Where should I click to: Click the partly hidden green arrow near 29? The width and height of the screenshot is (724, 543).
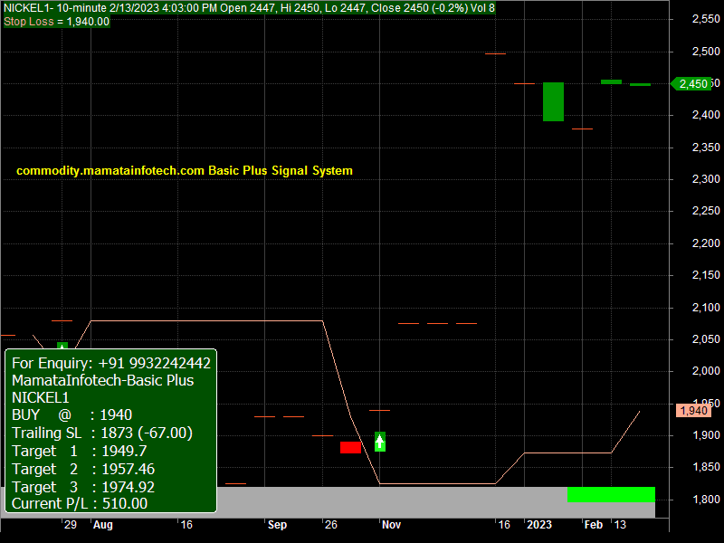point(62,346)
